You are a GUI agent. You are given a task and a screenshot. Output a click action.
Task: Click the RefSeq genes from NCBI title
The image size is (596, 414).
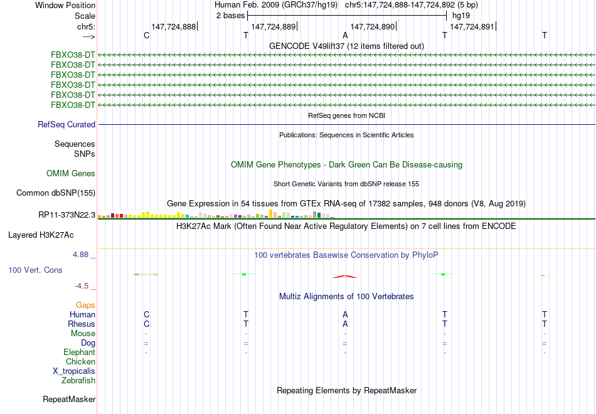(x=346, y=115)
